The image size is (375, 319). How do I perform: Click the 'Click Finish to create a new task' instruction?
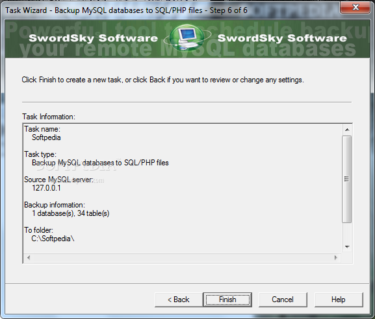[162, 80]
